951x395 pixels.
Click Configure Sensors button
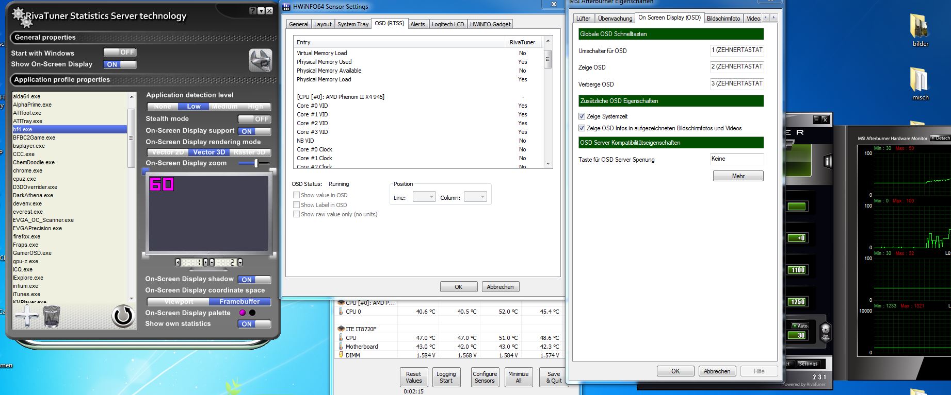click(485, 377)
